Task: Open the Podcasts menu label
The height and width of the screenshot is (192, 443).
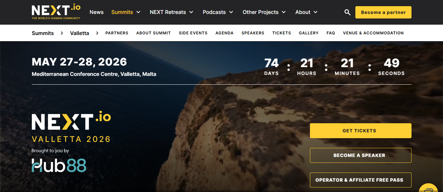Action: tap(214, 12)
